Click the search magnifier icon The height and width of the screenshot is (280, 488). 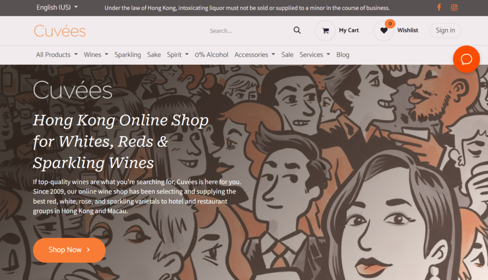297,30
